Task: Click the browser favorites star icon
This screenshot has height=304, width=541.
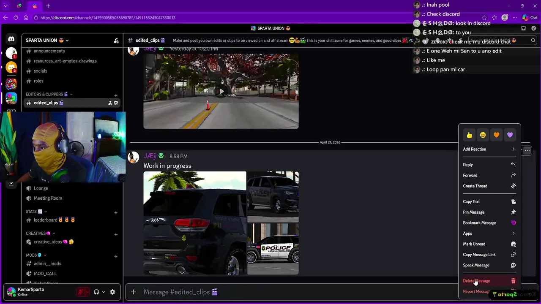Action: tap(484, 18)
